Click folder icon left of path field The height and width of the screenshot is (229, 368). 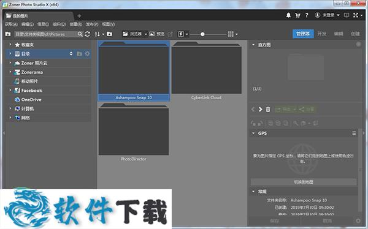(8, 34)
